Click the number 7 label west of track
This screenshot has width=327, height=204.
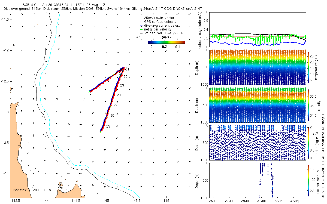click(84, 99)
